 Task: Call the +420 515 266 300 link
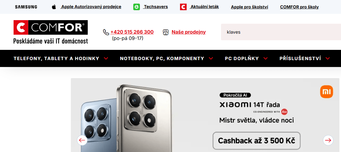[132, 32]
